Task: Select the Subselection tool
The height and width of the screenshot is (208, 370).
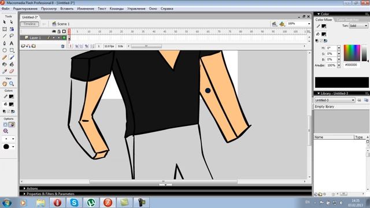Action: (12, 22)
